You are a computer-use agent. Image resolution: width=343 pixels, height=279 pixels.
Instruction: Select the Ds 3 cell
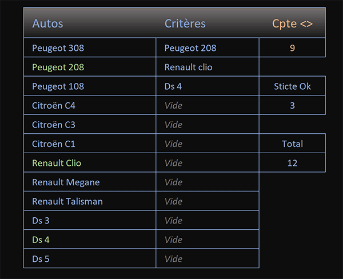pyautogui.click(x=90, y=220)
